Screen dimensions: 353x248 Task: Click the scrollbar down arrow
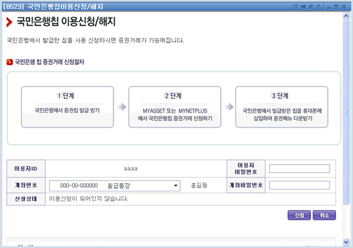point(346,242)
